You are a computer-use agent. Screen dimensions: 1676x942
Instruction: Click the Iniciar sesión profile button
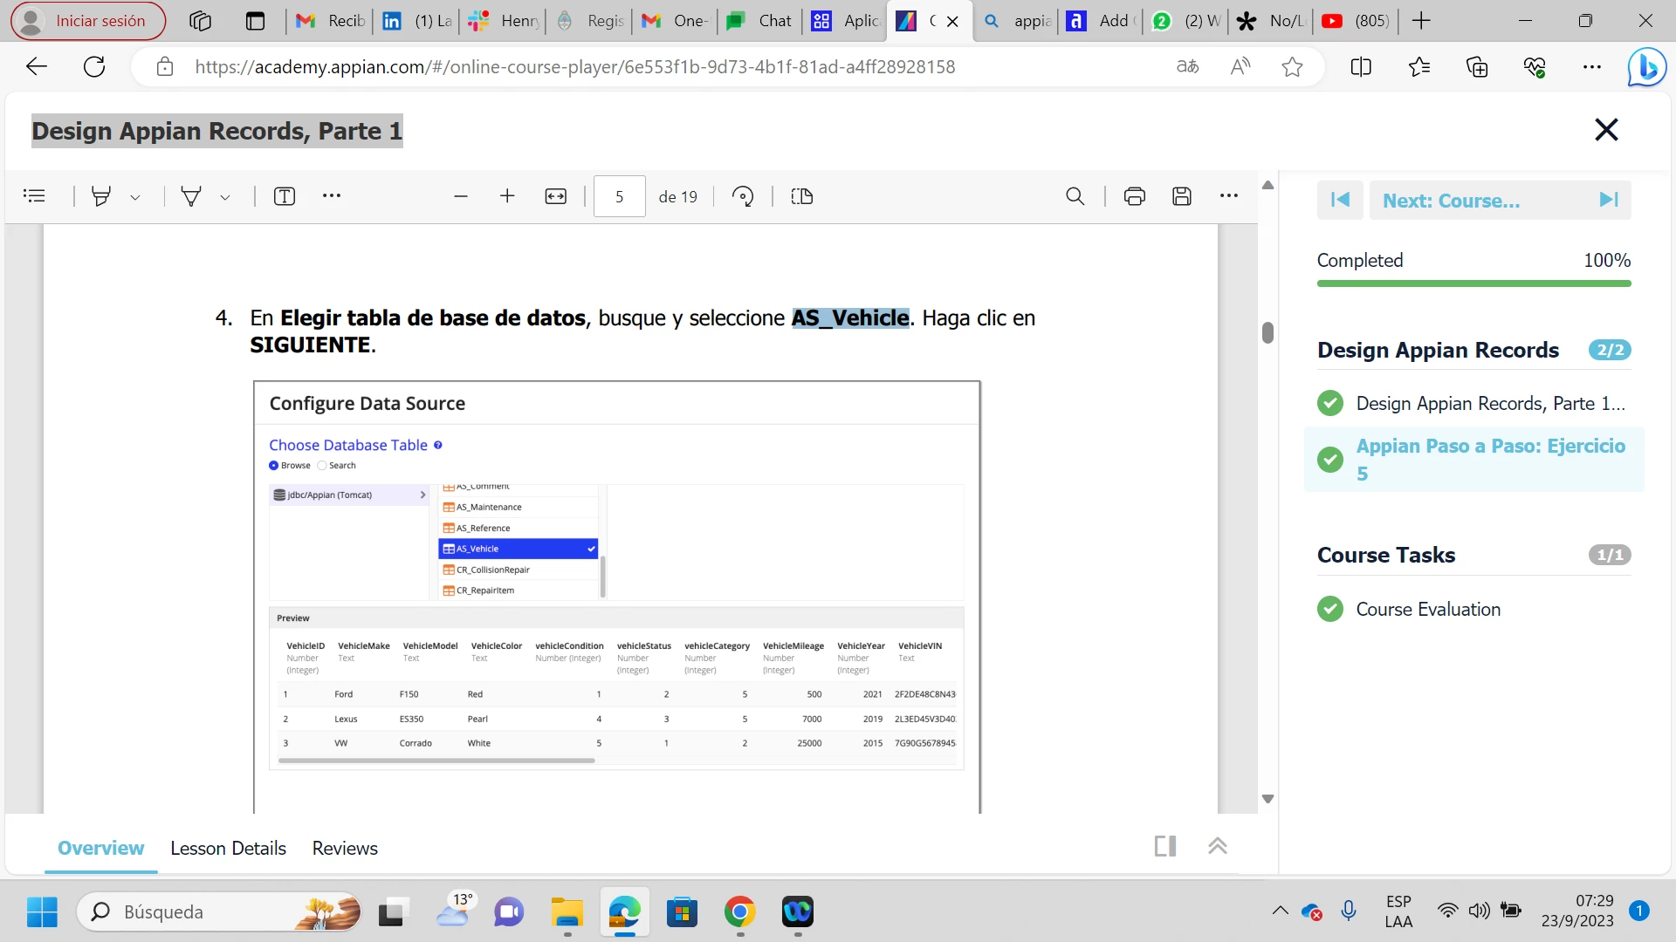pyautogui.click(x=88, y=21)
